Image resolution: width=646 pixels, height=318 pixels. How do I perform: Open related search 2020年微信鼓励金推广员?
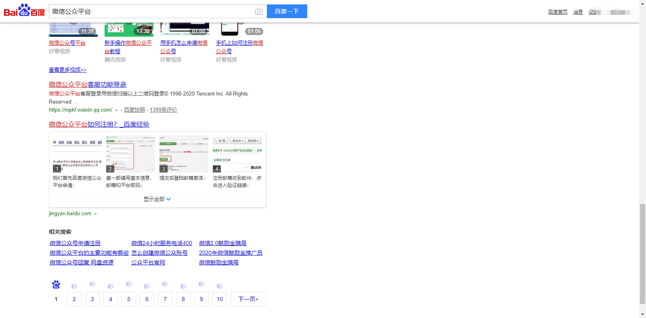pyautogui.click(x=231, y=253)
